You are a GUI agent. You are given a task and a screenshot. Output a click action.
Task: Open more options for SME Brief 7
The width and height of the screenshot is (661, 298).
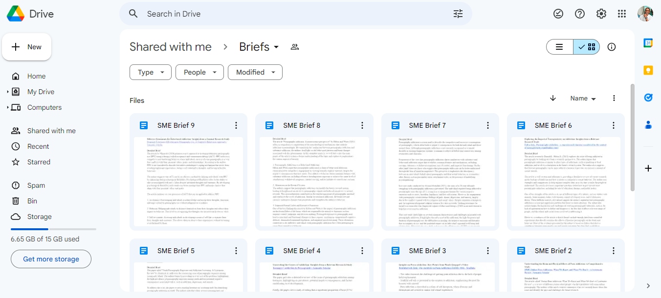click(x=487, y=125)
